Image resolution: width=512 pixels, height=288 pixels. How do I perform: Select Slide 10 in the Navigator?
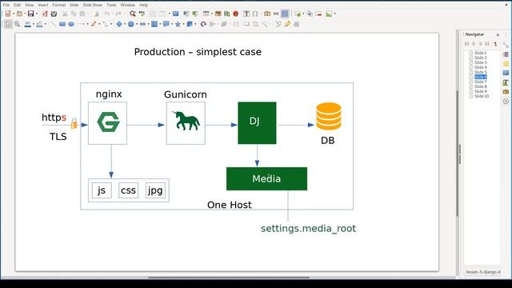(x=482, y=96)
